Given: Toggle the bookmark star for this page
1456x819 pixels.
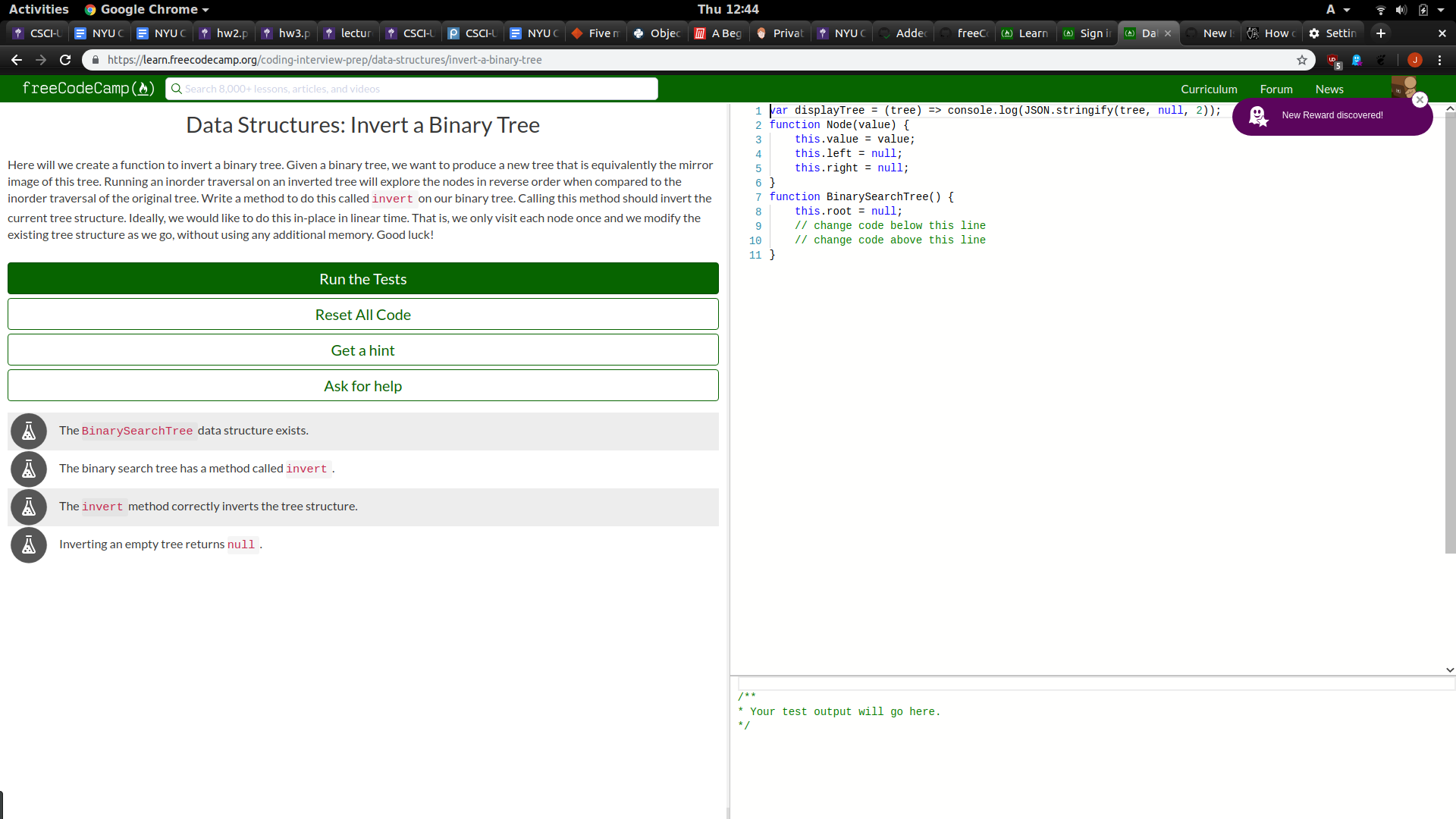Looking at the screenshot, I should (1302, 59).
